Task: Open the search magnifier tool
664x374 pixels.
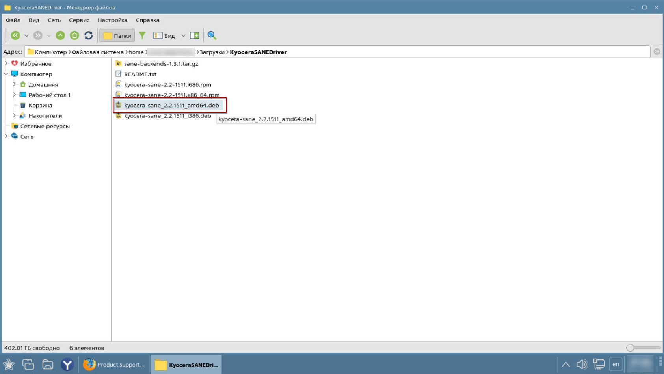Action: pyautogui.click(x=212, y=35)
